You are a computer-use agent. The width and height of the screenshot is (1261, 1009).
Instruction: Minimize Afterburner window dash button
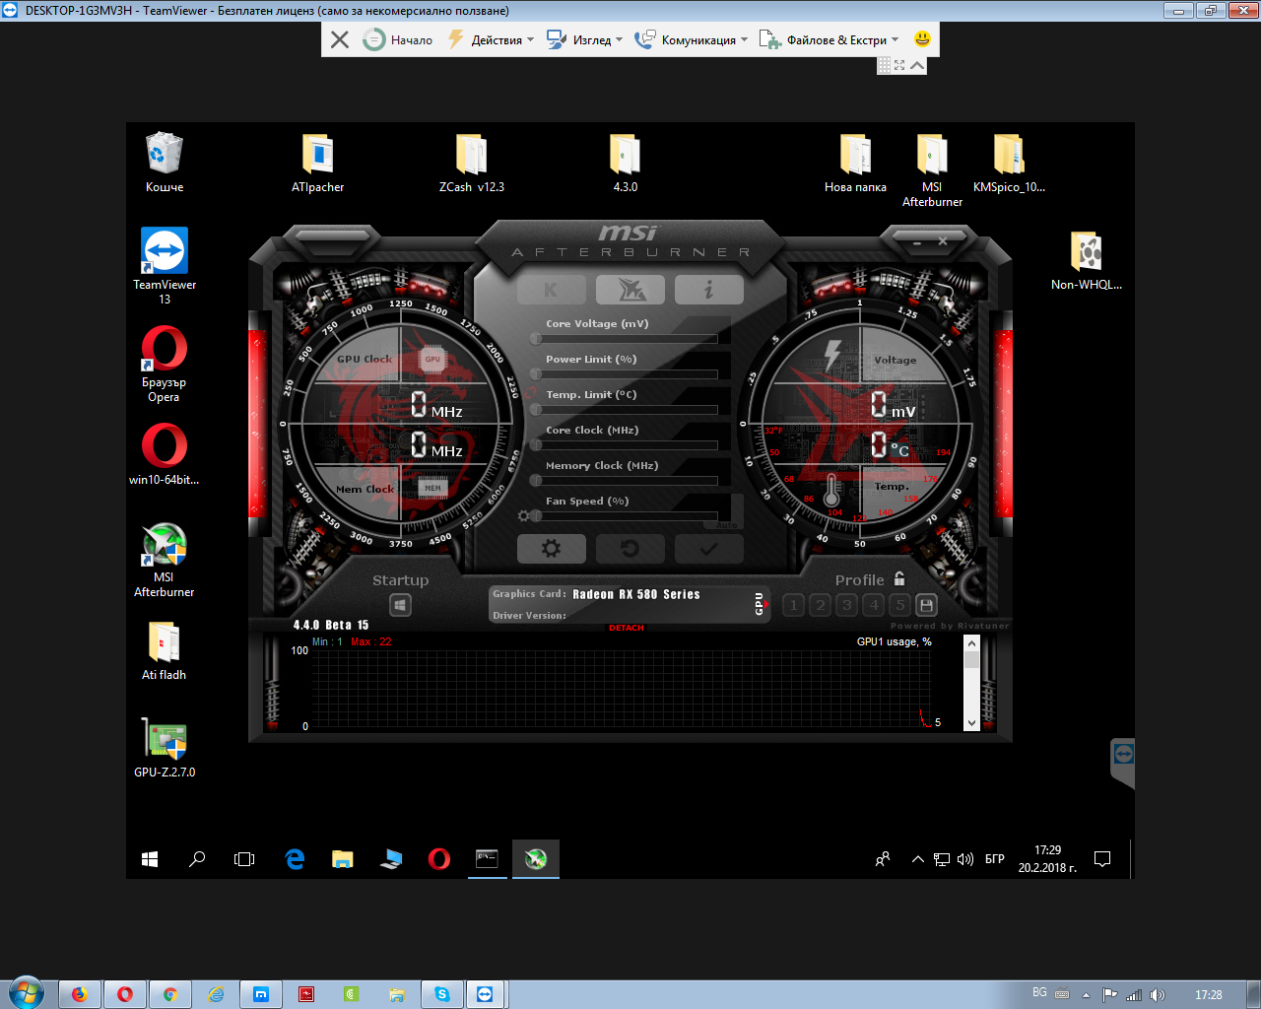[x=916, y=241]
